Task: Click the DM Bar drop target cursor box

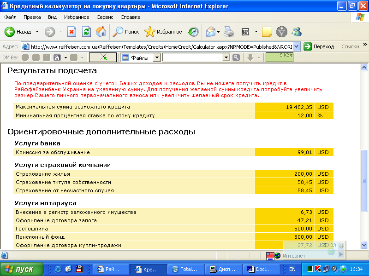Action: click(x=103, y=57)
